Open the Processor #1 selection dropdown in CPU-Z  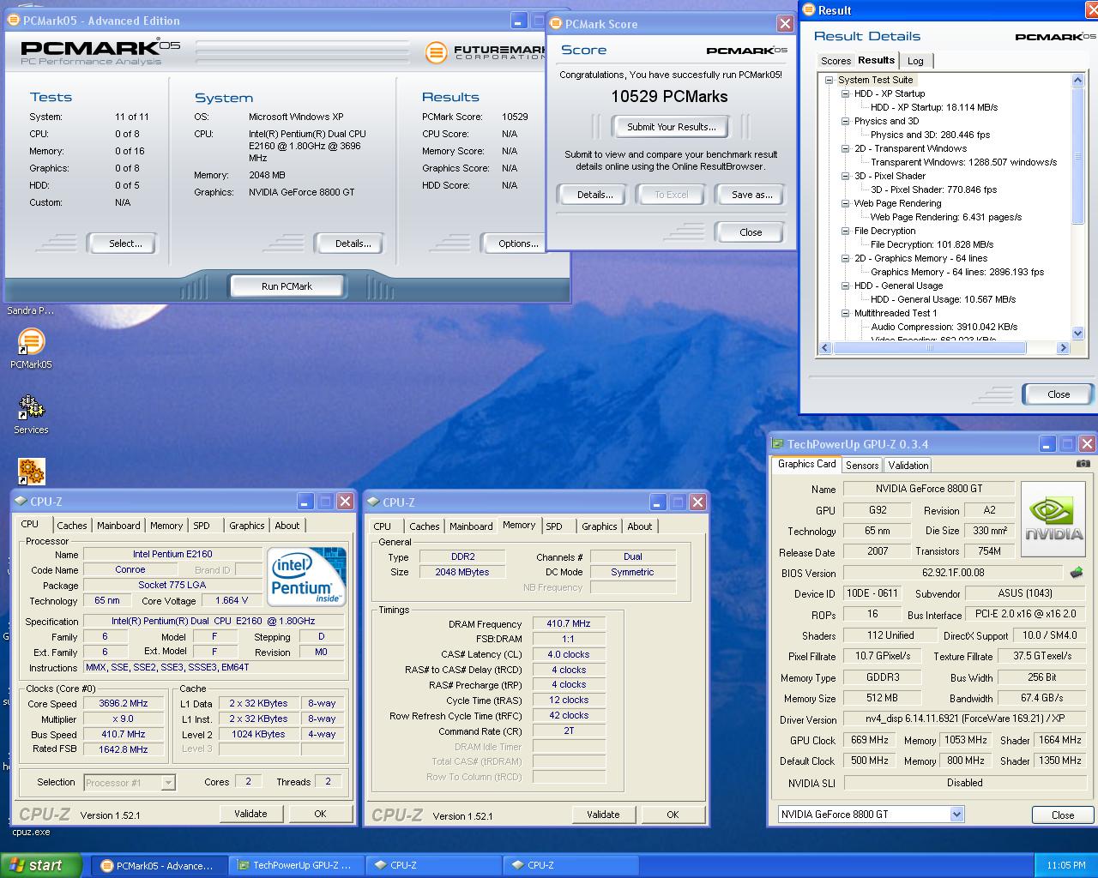point(168,782)
